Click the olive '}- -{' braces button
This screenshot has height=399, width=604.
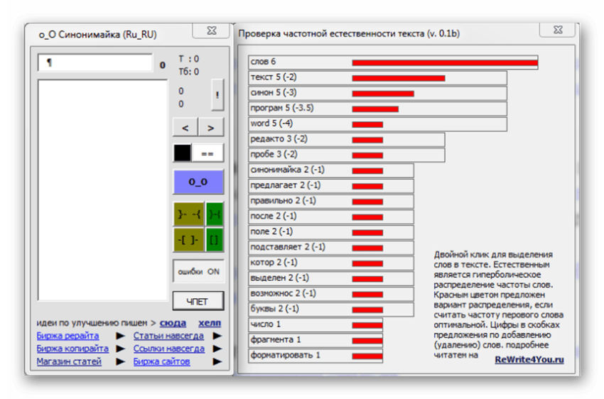[x=189, y=214]
